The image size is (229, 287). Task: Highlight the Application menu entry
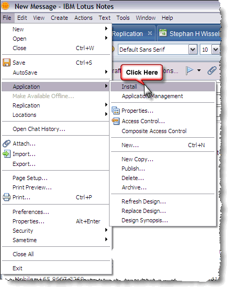(56, 87)
